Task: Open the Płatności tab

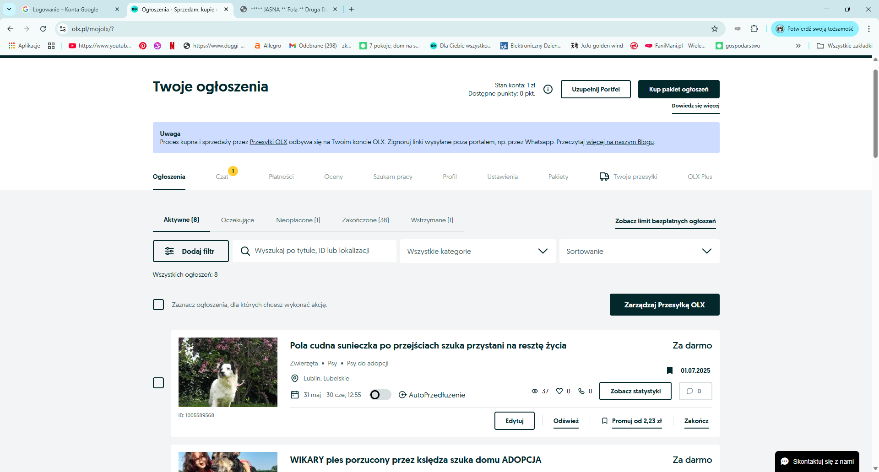Action: tap(281, 177)
